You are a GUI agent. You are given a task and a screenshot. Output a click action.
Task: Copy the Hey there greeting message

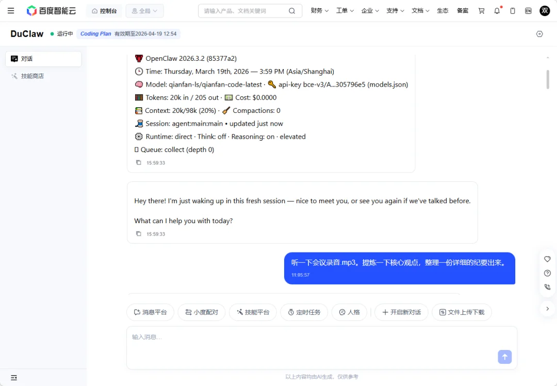pos(138,234)
